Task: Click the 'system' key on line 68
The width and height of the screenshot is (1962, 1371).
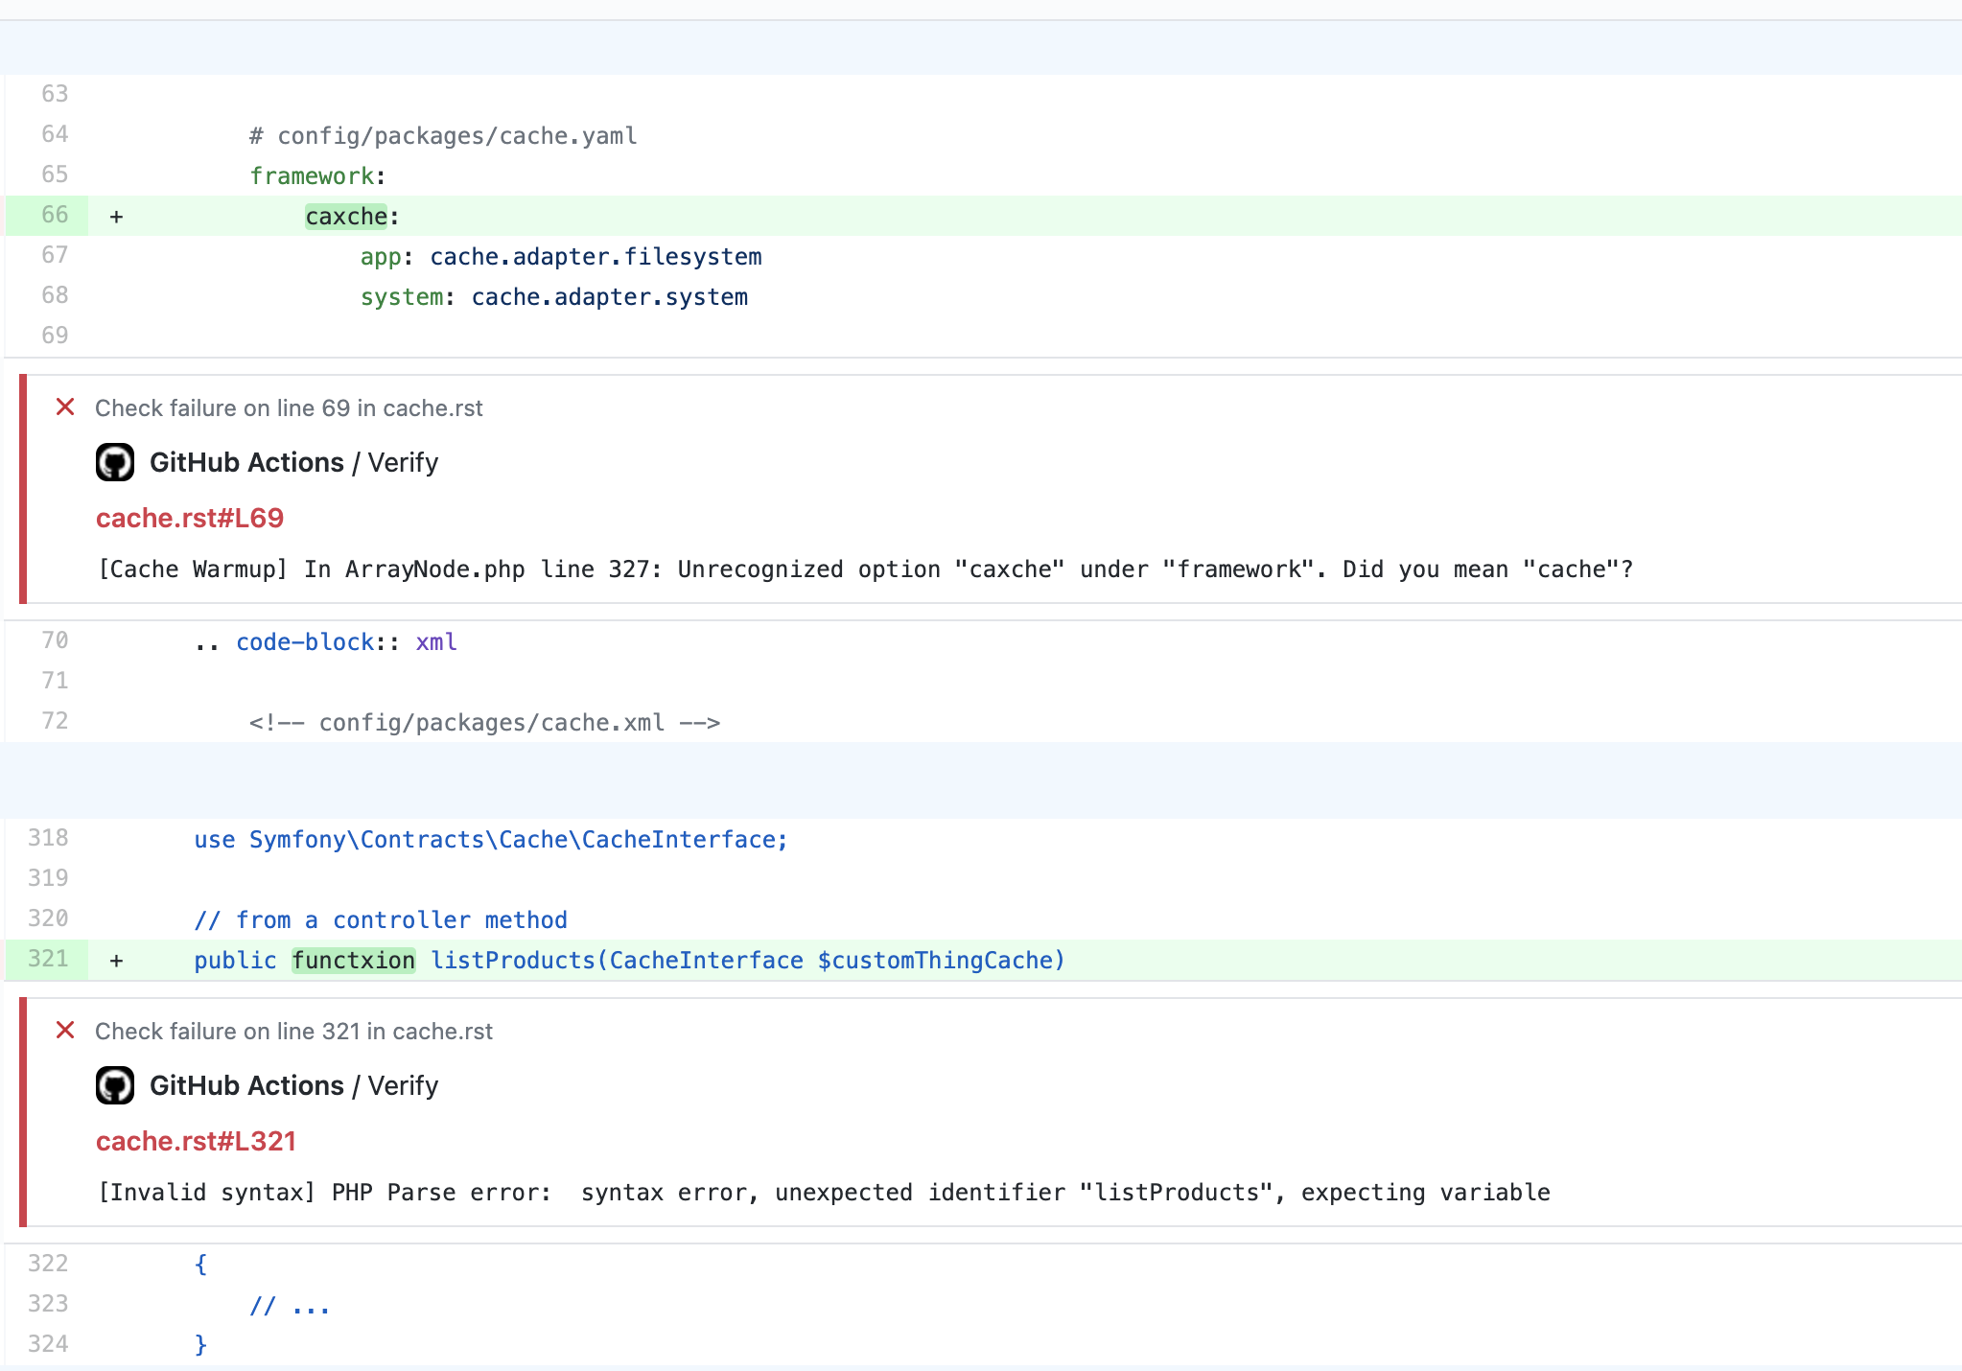Action: point(402,297)
